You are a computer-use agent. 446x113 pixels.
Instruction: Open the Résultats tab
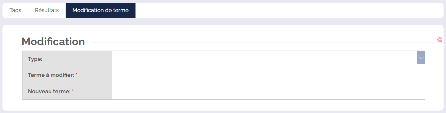pyautogui.click(x=47, y=10)
